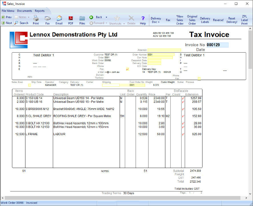Screen dimensions: 253x206
Task: Toggle the checked Fax checkbox under Phone
Action: tap(127, 69)
